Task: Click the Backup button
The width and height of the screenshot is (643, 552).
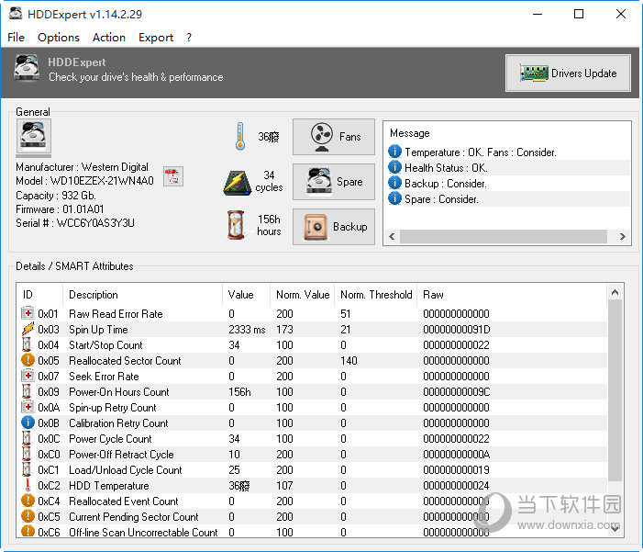Action: click(334, 227)
